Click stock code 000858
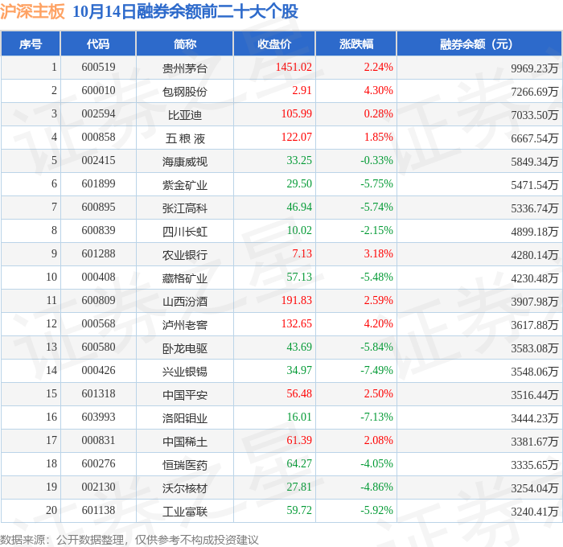Image resolution: width=563 pixels, height=547 pixels. pyautogui.click(x=98, y=138)
